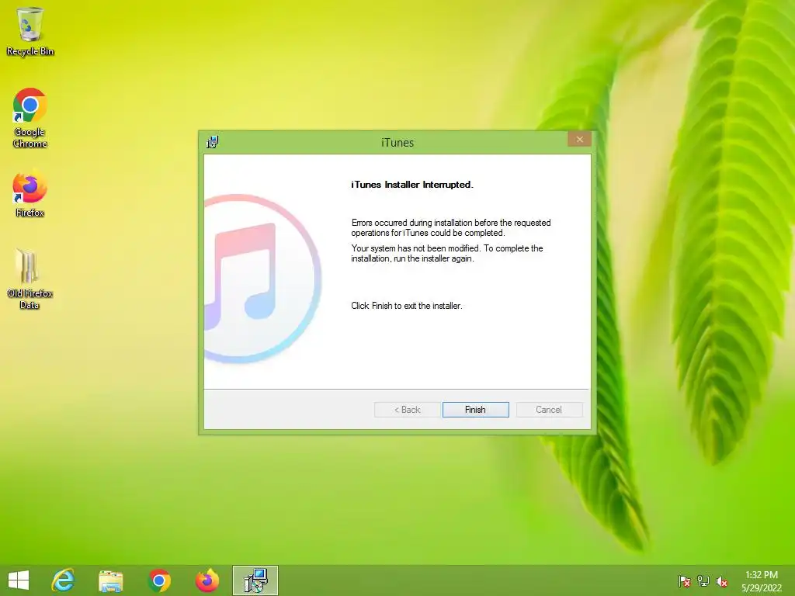Select the Old Firefox Data folder
This screenshot has height=596, width=795.
coord(30,279)
